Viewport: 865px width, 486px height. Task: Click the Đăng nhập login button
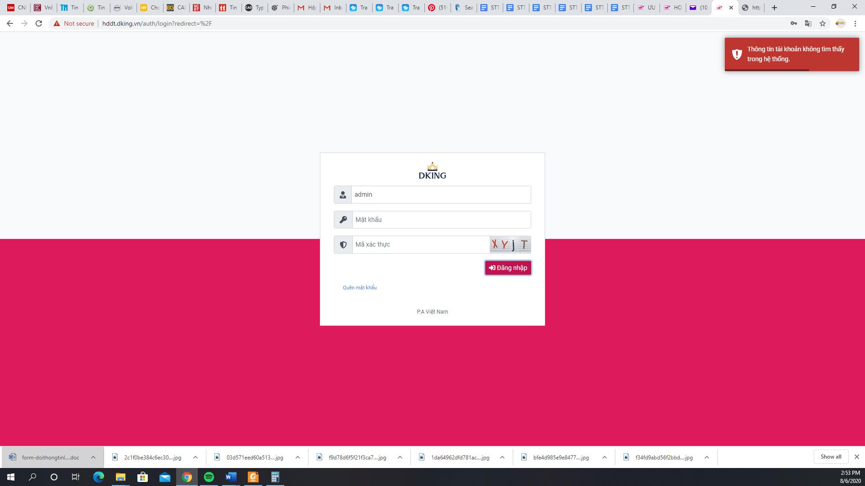[508, 268]
